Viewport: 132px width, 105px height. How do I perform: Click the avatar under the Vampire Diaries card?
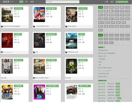[x=34, y=52]
